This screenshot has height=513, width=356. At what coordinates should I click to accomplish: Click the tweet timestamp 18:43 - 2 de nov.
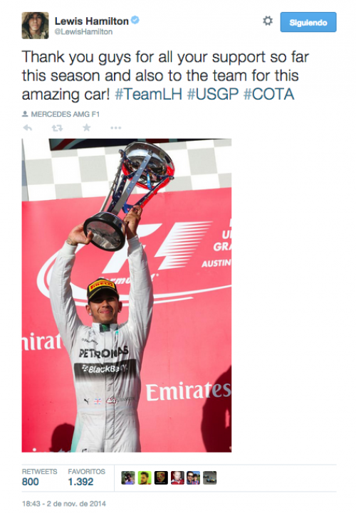point(64,504)
